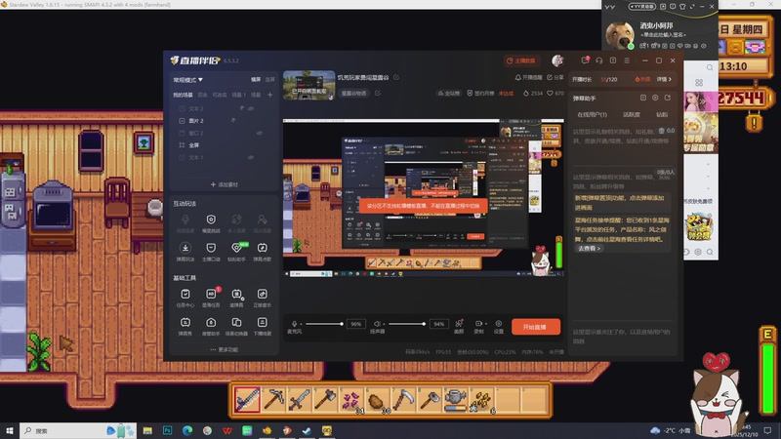Image resolution: width=781 pixels, height=439 pixels.
Task: Select 我的场景 tab
Action: [x=183, y=95]
